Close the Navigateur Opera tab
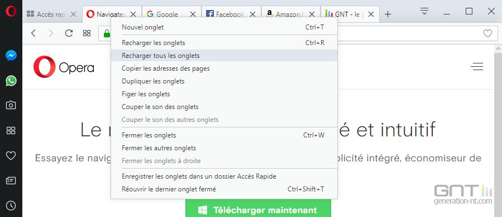Image resolution: width=502 pixels, height=217 pixels. pyautogui.click(x=133, y=14)
